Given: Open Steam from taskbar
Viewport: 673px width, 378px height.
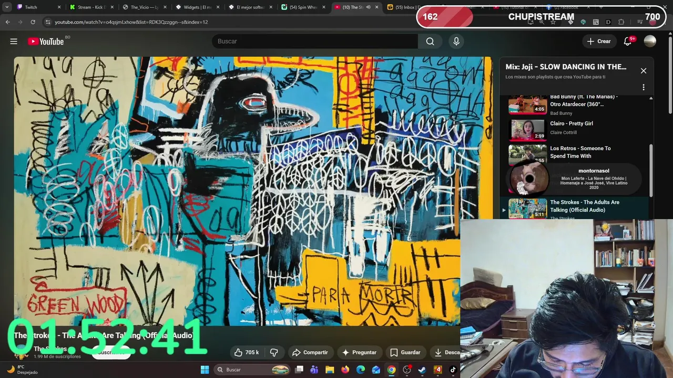Looking at the screenshot, I should (x=422, y=370).
